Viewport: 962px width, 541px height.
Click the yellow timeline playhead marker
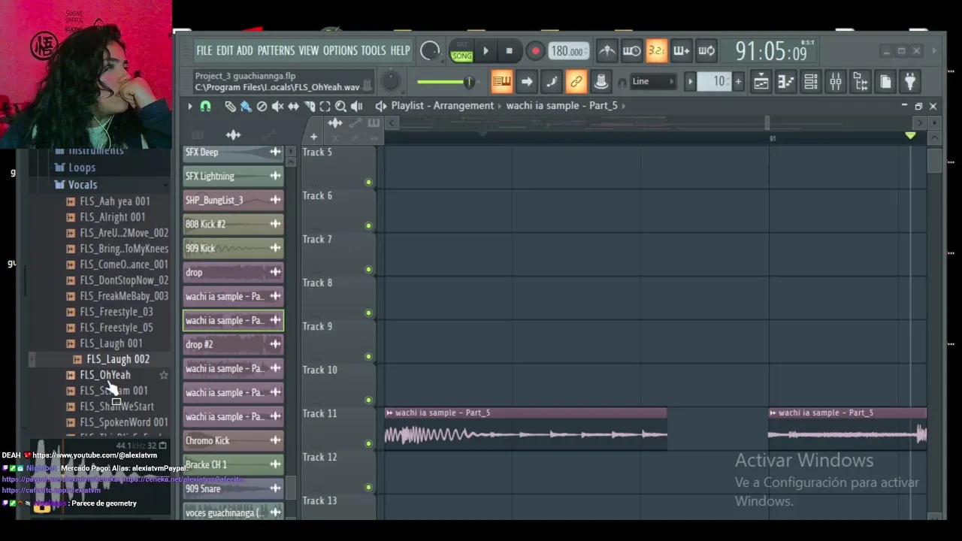tap(910, 135)
